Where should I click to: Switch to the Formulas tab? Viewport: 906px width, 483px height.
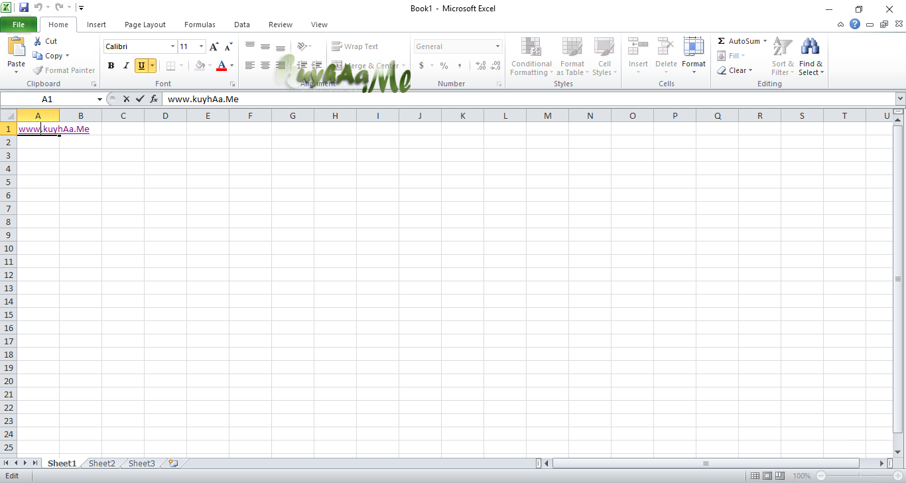pos(200,25)
